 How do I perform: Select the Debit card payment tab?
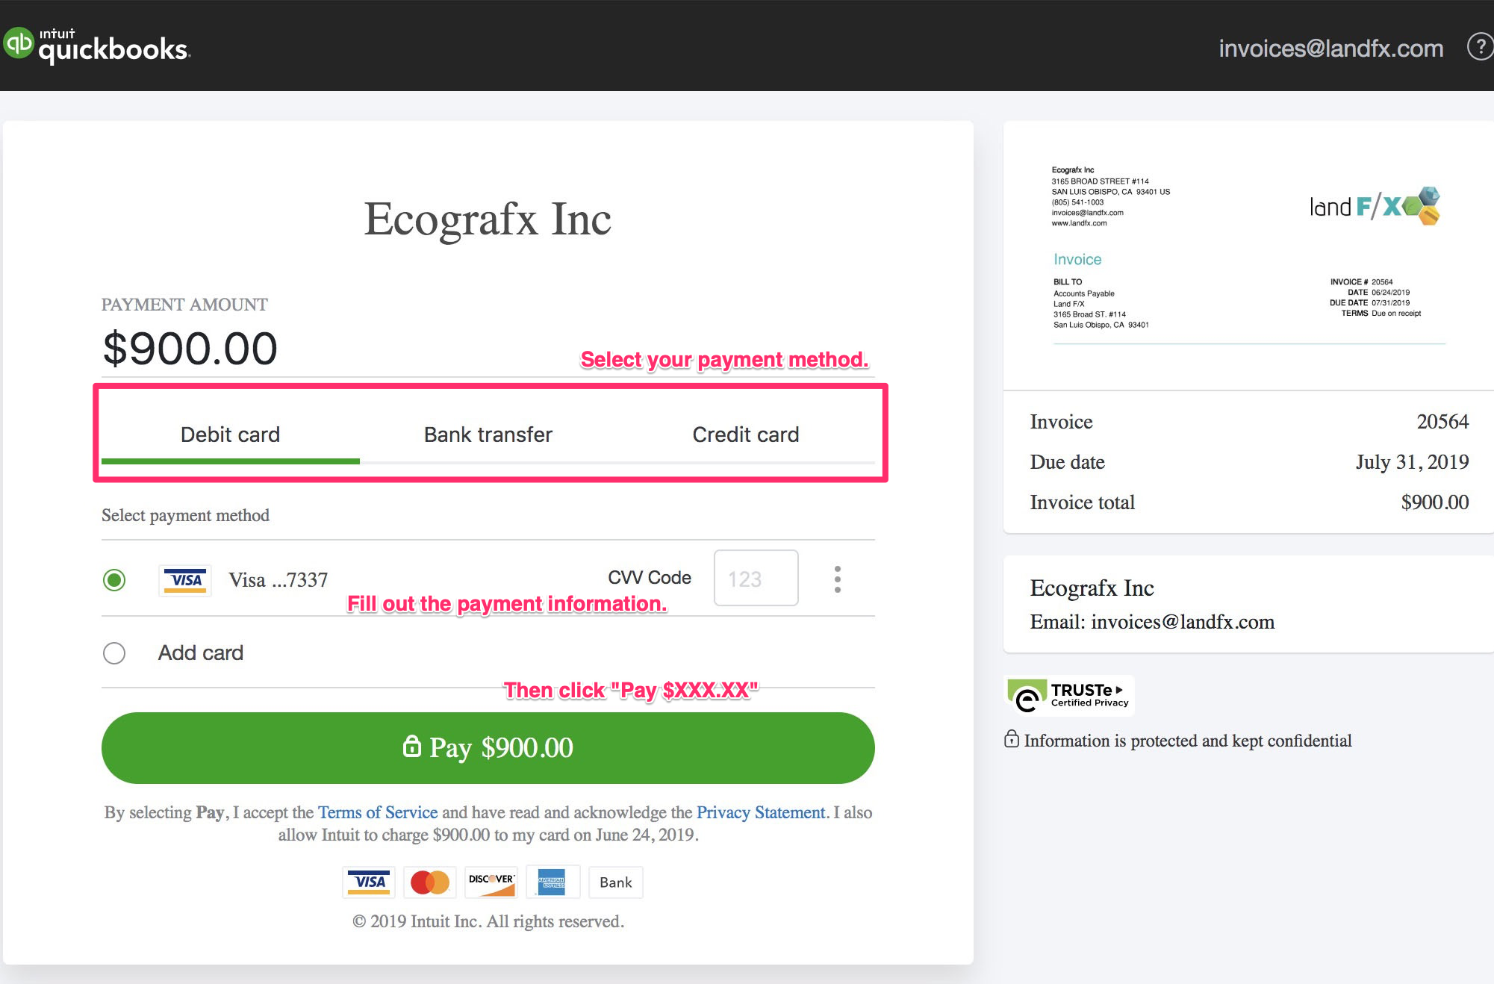pyautogui.click(x=231, y=433)
